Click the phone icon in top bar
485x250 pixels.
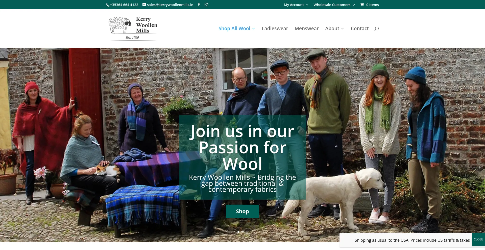(x=108, y=5)
